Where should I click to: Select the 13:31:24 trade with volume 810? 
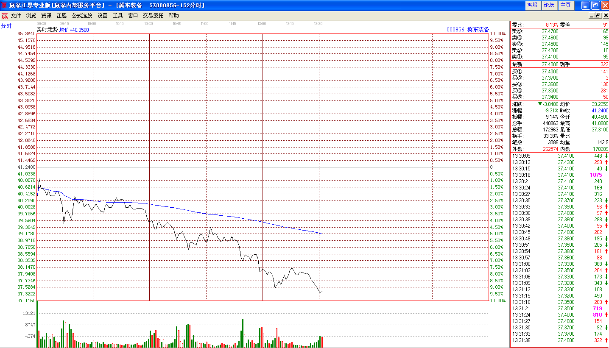click(x=560, y=315)
